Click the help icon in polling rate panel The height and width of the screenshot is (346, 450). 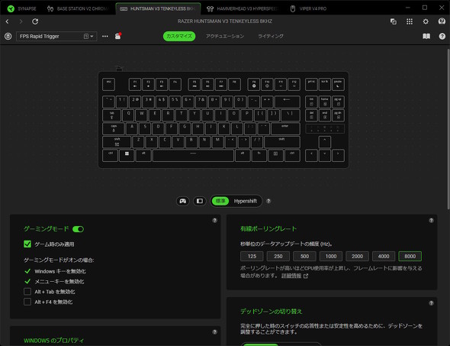pos(431,221)
